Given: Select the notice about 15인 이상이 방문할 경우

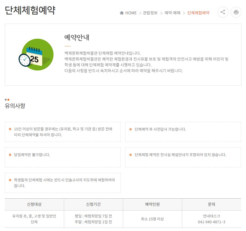Looking at the screenshot, I should [x=63, y=132].
